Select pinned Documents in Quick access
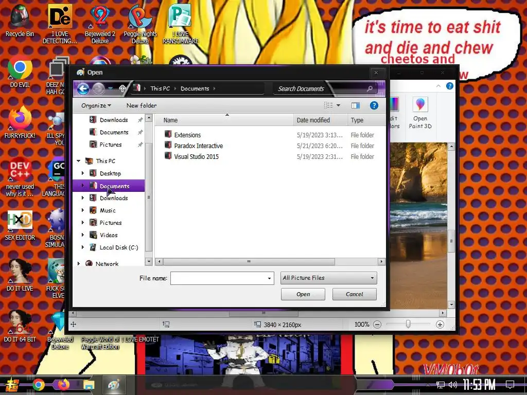The height and width of the screenshot is (395, 527). pyautogui.click(x=114, y=132)
